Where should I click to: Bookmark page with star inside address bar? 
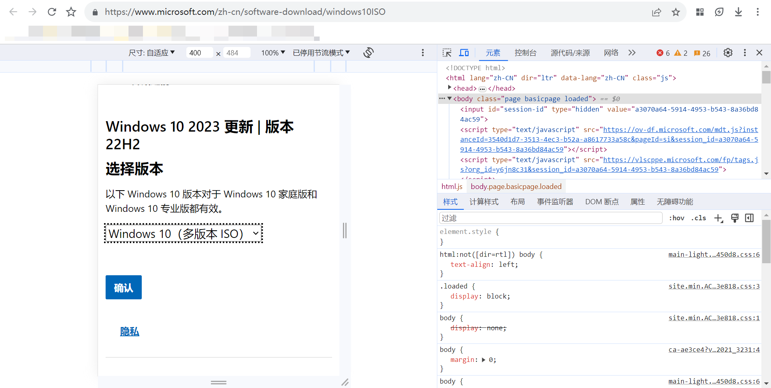pyautogui.click(x=676, y=12)
